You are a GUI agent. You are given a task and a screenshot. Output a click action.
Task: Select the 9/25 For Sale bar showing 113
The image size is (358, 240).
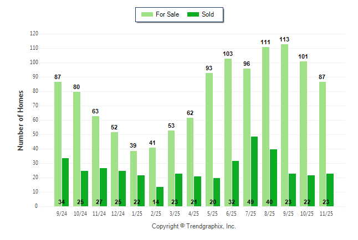pos(285,125)
